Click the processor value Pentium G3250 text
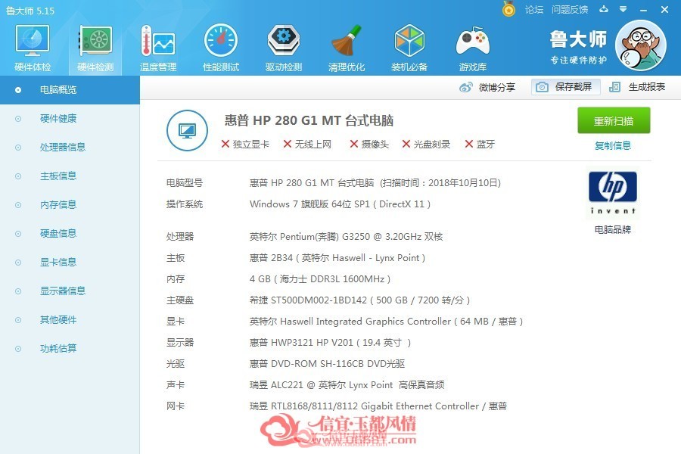Viewport: 681px width, 454px height. coord(346,237)
